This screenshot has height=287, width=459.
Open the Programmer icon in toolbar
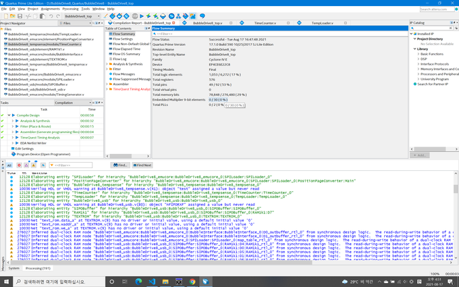pyautogui.click(x=186, y=16)
